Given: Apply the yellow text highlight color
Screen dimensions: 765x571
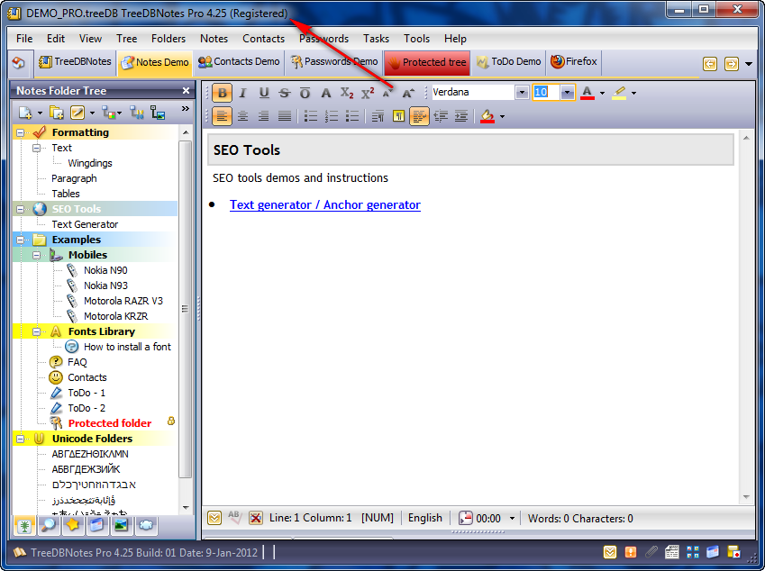Looking at the screenshot, I should click(x=619, y=93).
